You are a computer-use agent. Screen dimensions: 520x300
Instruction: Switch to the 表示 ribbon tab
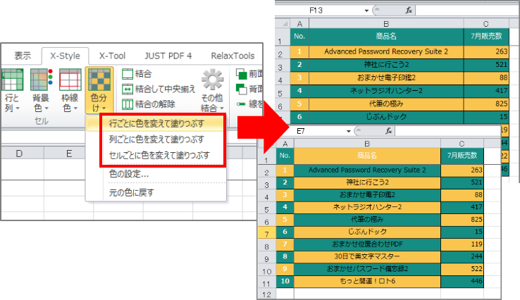tap(23, 56)
